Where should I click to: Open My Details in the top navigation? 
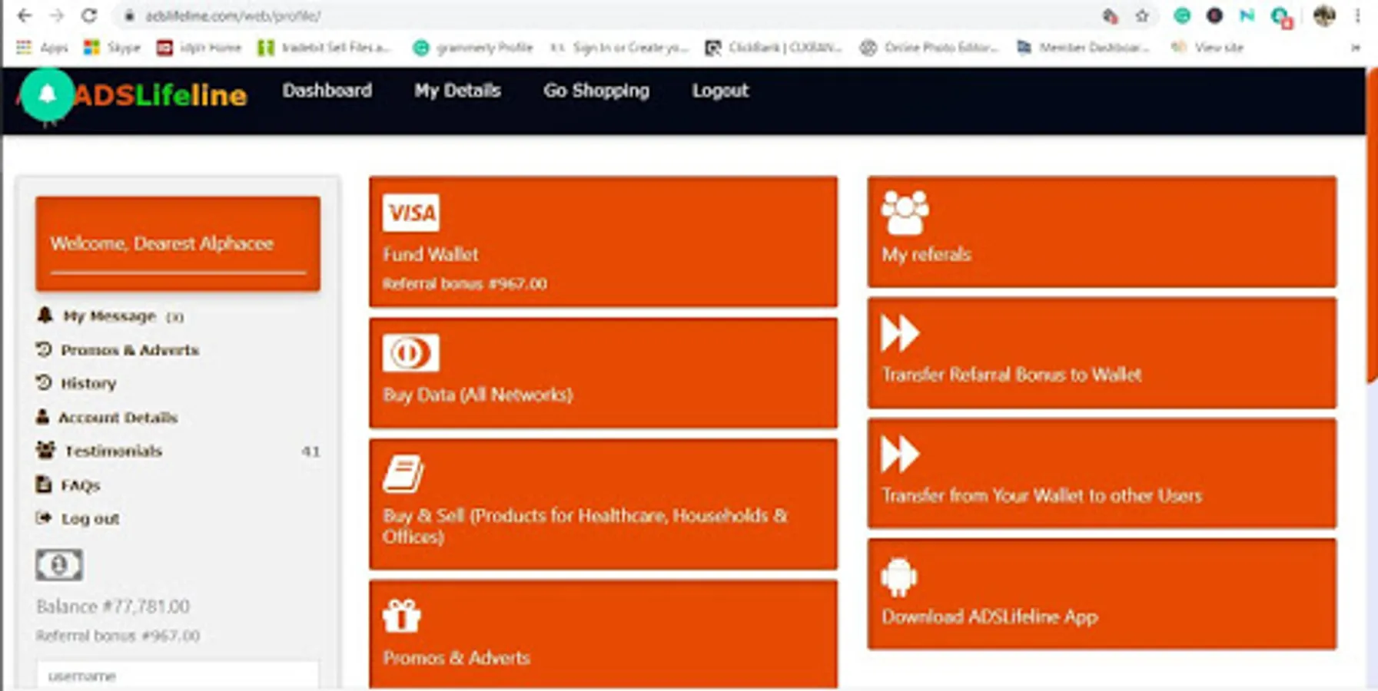click(457, 91)
